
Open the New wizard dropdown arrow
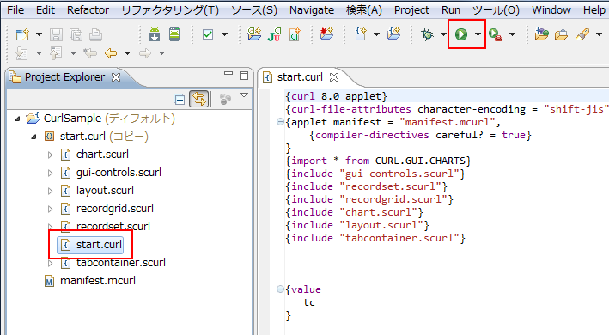[x=39, y=34]
